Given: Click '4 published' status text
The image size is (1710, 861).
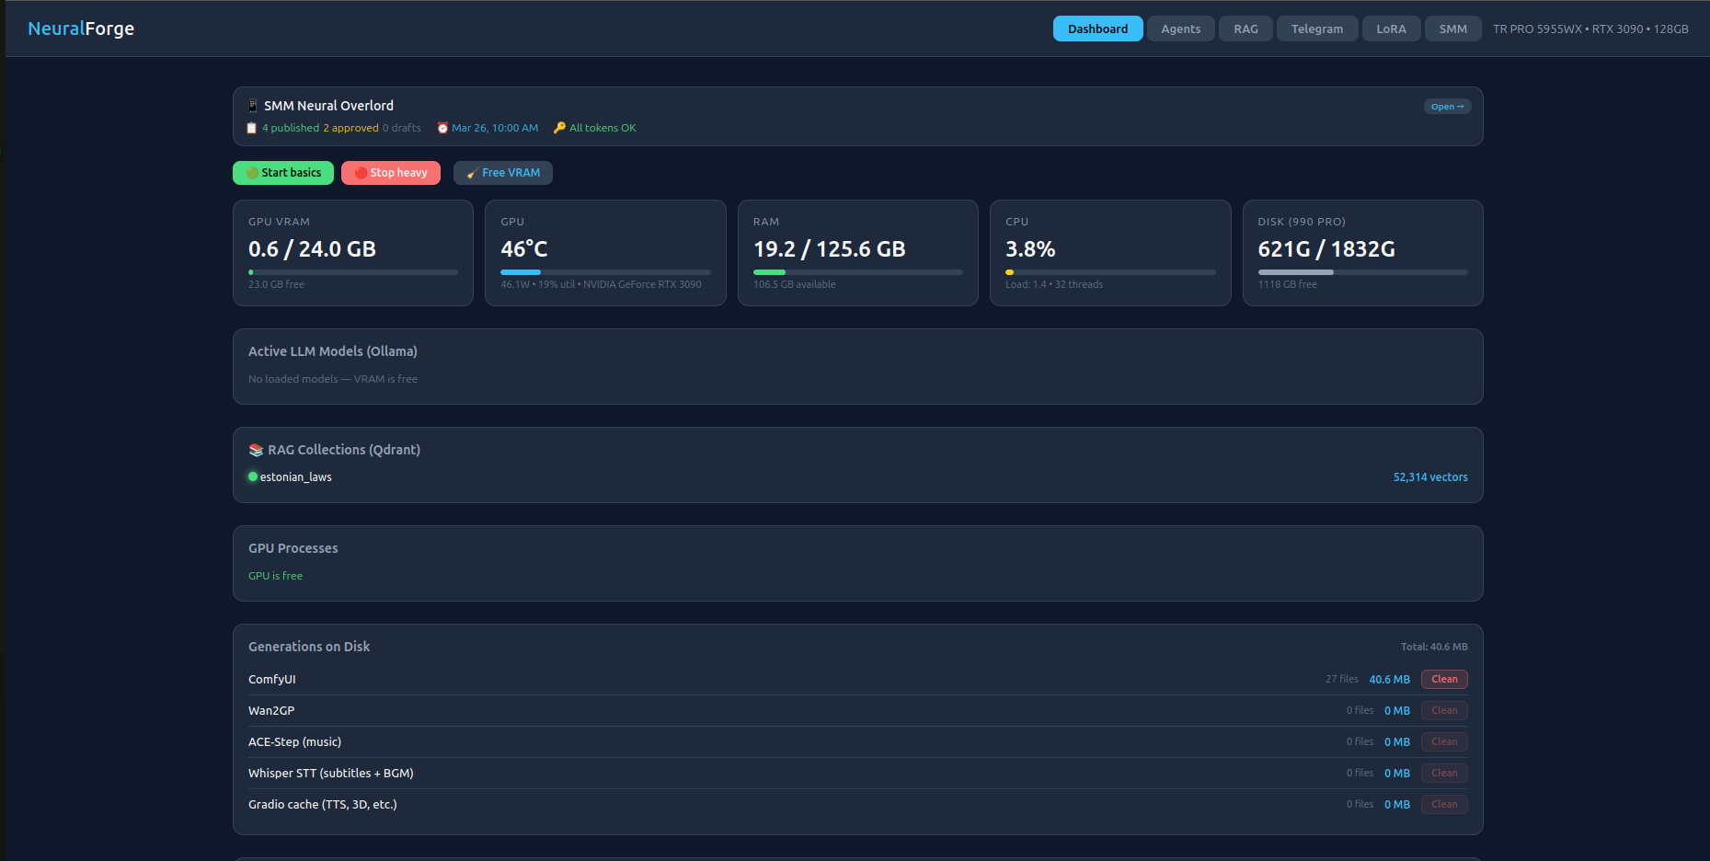Looking at the screenshot, I should (291, 128).
